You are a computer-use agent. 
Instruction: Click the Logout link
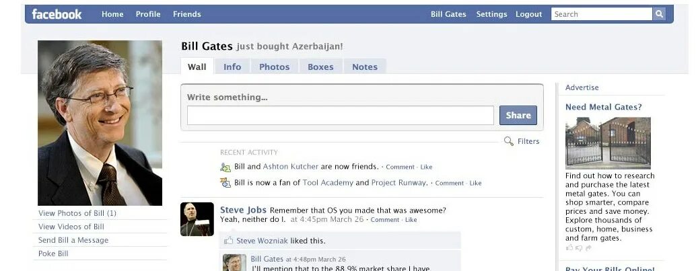click(528, 14)
